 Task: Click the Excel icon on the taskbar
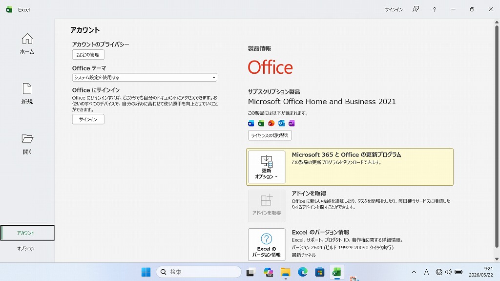click(x=337, y=272)
